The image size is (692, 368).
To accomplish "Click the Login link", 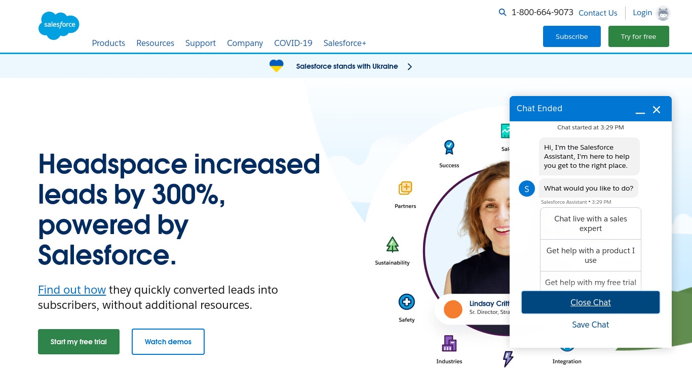I will tap(642, 13).
